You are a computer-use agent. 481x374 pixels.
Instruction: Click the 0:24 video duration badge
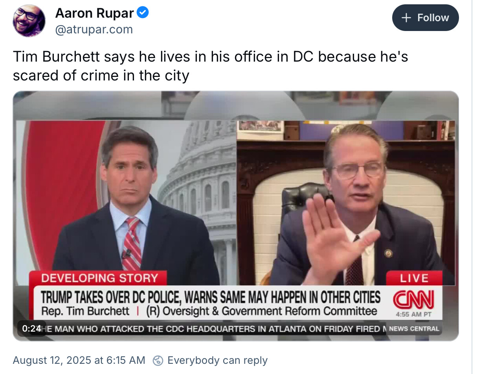pos(31,328)
